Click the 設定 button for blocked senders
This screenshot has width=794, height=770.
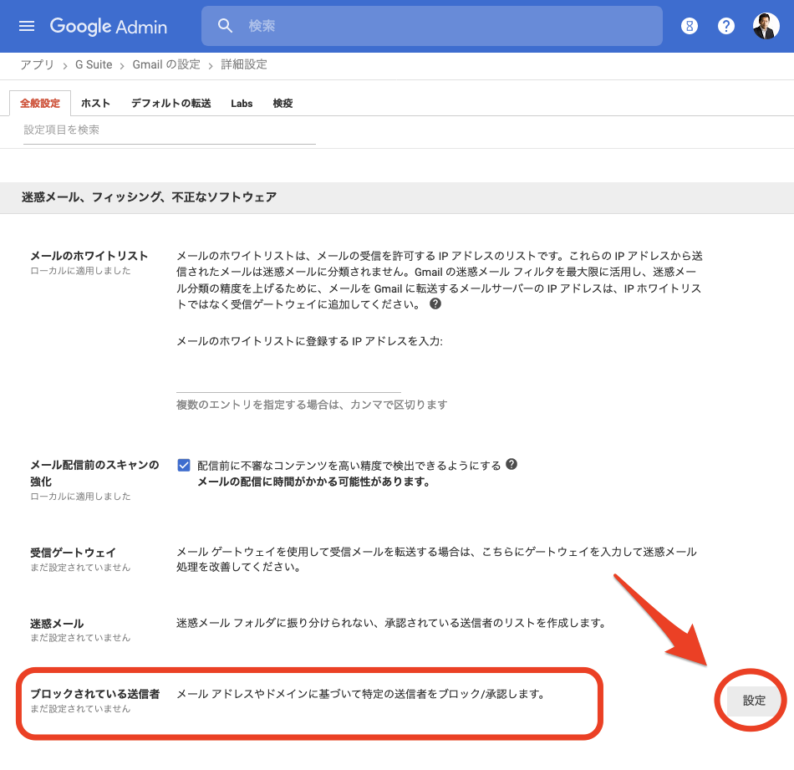pyautogui.click(x=754, y=701)
